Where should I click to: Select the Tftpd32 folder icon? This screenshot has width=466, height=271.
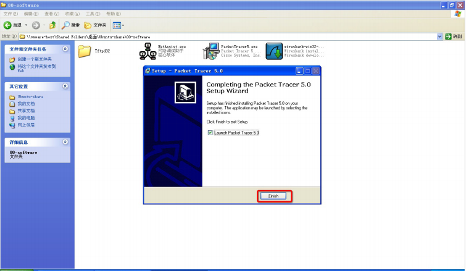85,51
